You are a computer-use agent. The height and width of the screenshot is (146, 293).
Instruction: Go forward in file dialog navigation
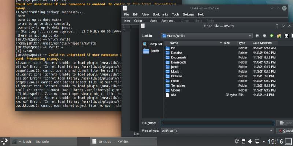pos(264,36)
